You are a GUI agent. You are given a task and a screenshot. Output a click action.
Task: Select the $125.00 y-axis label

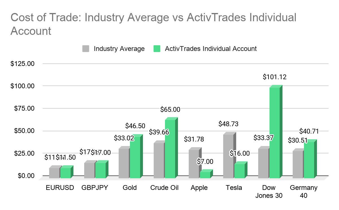22,64
